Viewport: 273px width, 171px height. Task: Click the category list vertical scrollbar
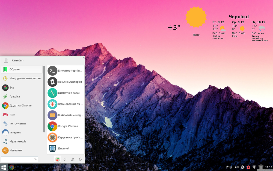click(44, 98)
